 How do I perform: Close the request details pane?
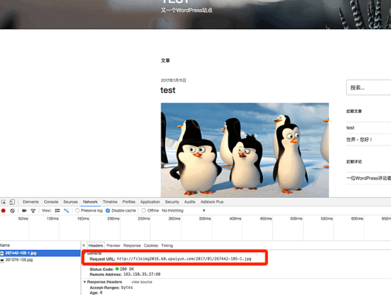point(84,246)
